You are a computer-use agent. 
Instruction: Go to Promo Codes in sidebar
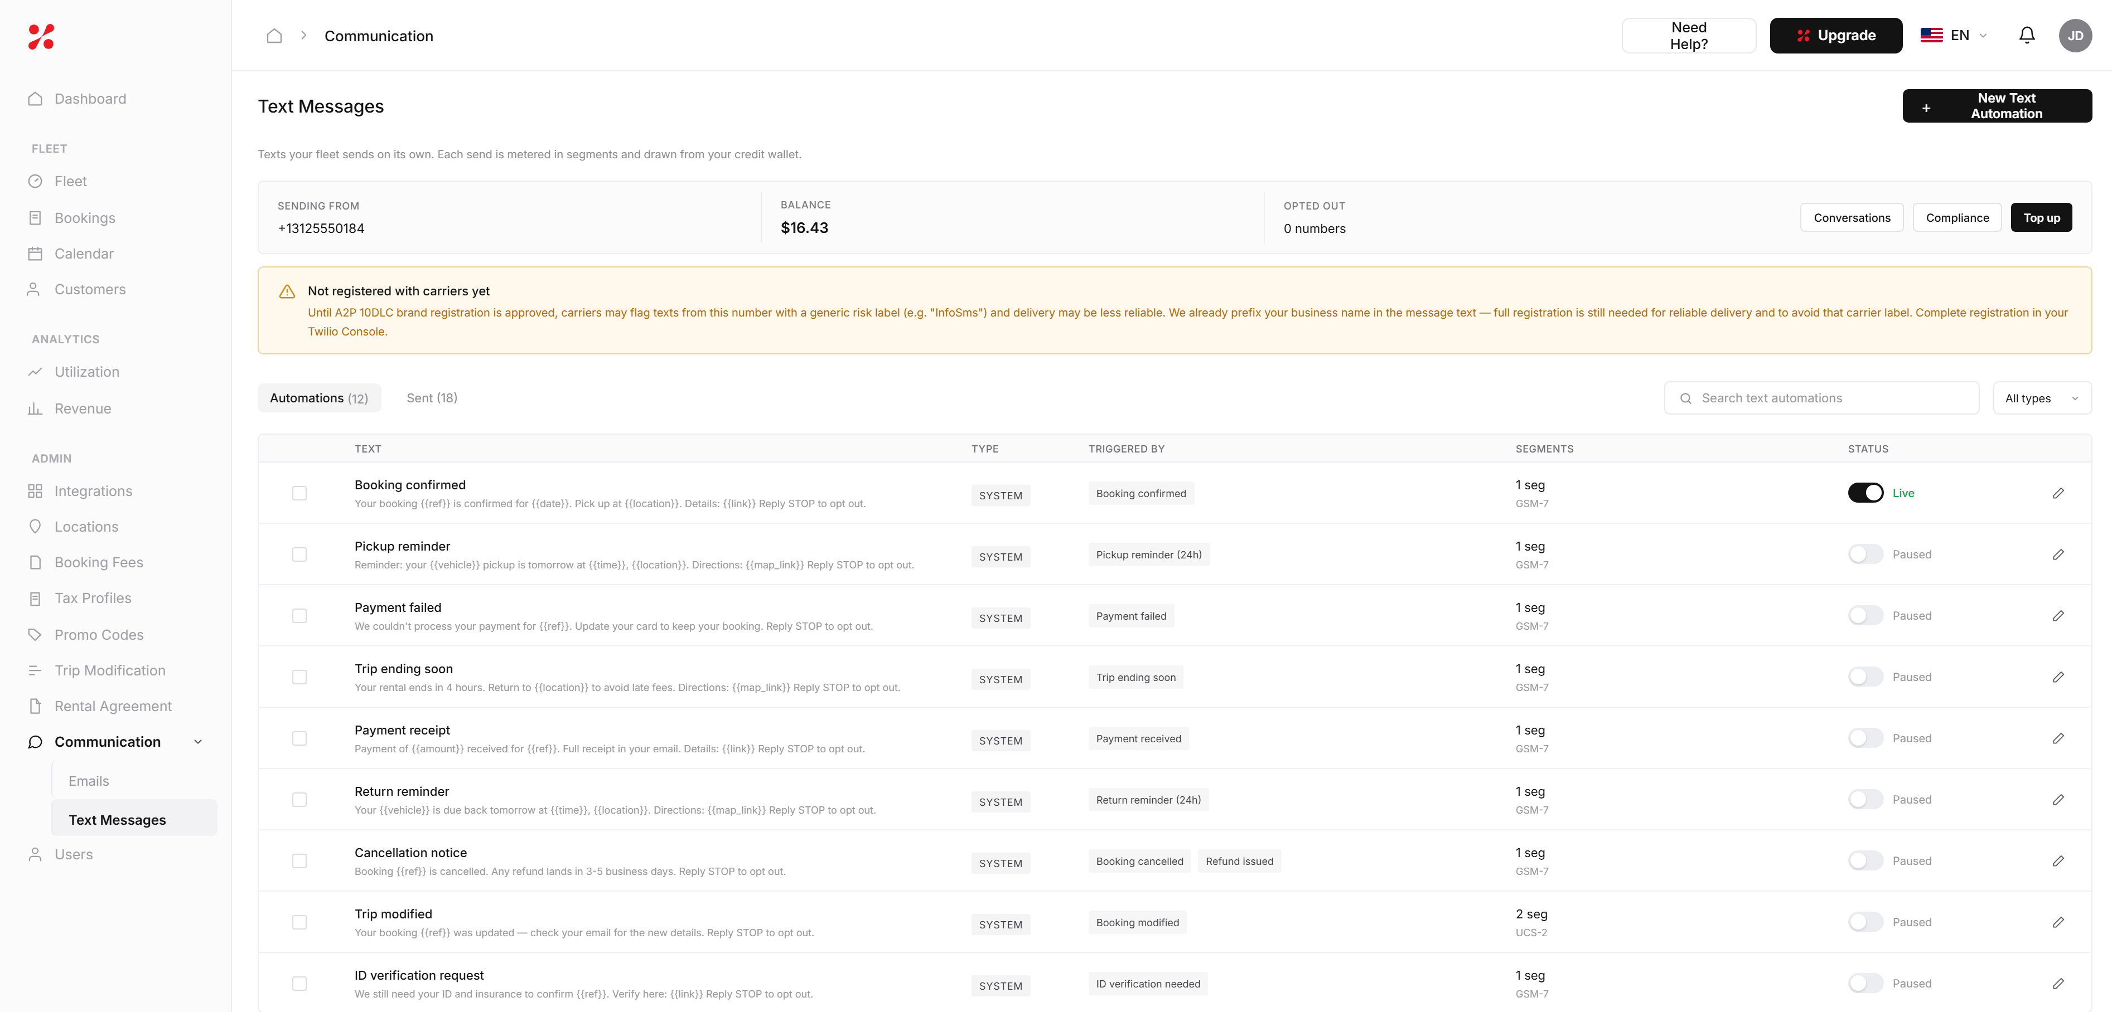click(98, 635)
